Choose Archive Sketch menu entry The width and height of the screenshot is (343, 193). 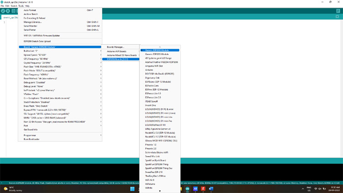[60, 14]
